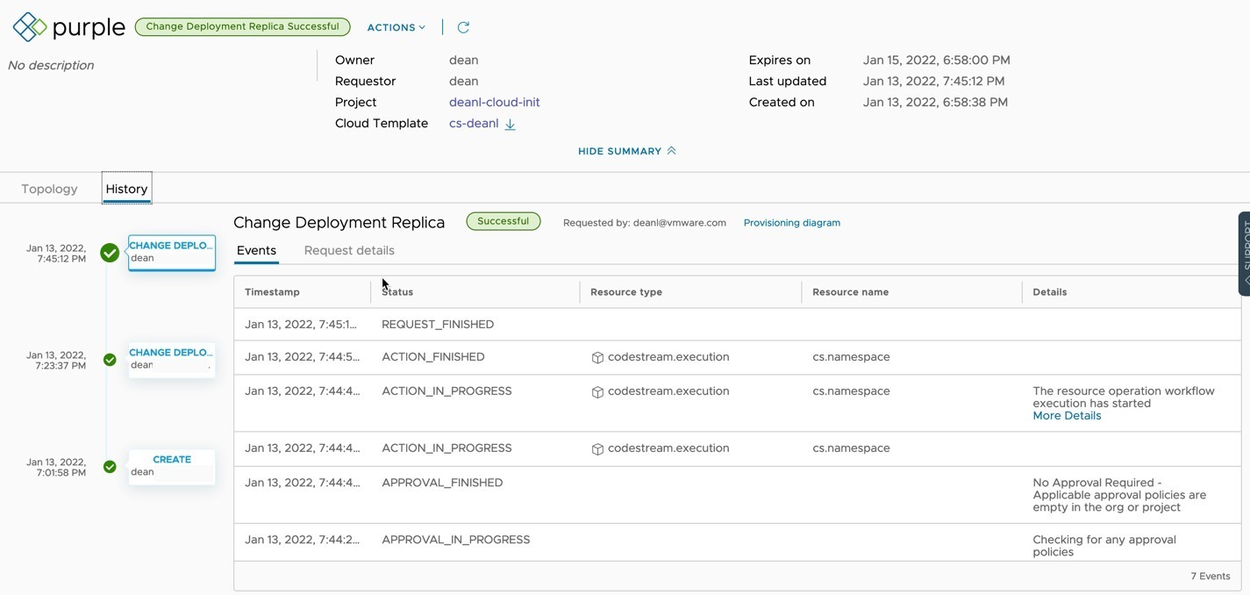The width and height of the screenshot is (1250, 595).
Task: Click 'No Approval Required' details text
Action: coord(1119,495)
